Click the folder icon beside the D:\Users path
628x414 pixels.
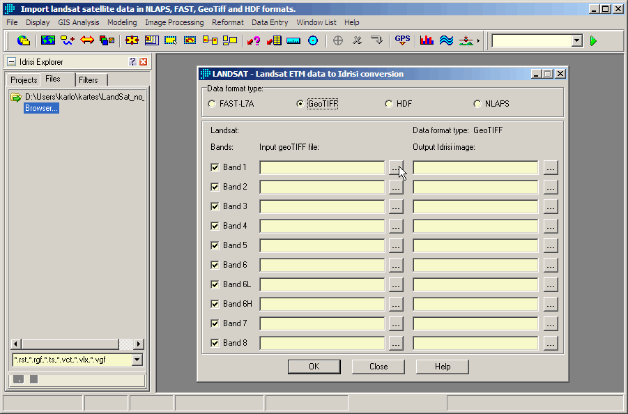click(x=16, y=98)
